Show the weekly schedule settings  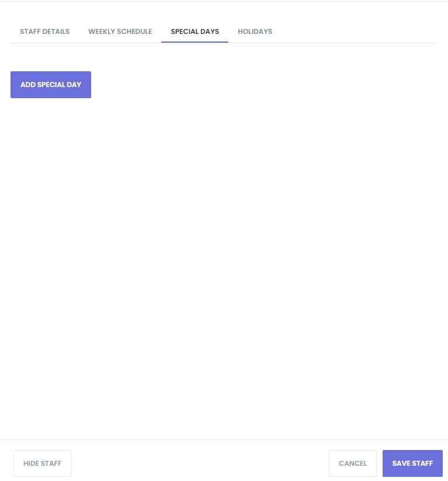click(x=120, y=32)
